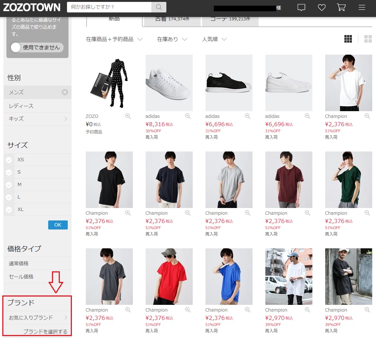Remove the メンズ gender filter
The image size is (376, 338).
pos(65,92)
